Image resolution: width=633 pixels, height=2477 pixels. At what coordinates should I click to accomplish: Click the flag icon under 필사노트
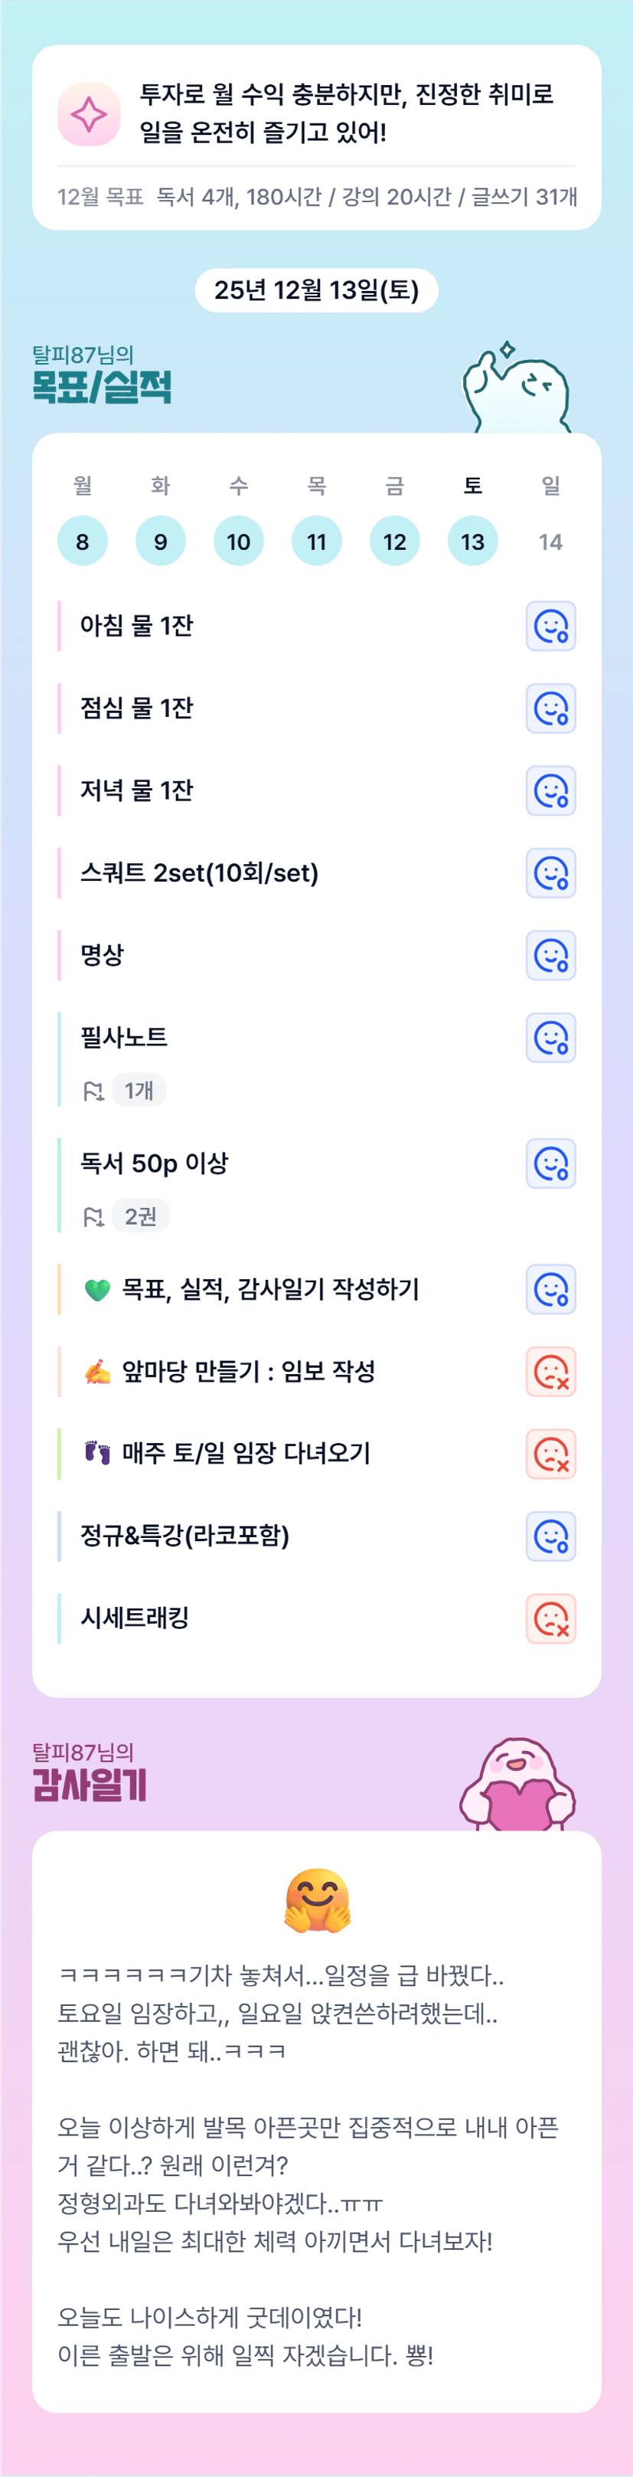point(93,1091)
